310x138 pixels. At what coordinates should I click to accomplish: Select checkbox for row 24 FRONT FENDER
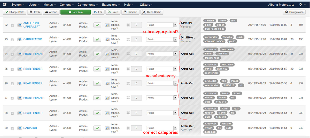click(12, 54)
